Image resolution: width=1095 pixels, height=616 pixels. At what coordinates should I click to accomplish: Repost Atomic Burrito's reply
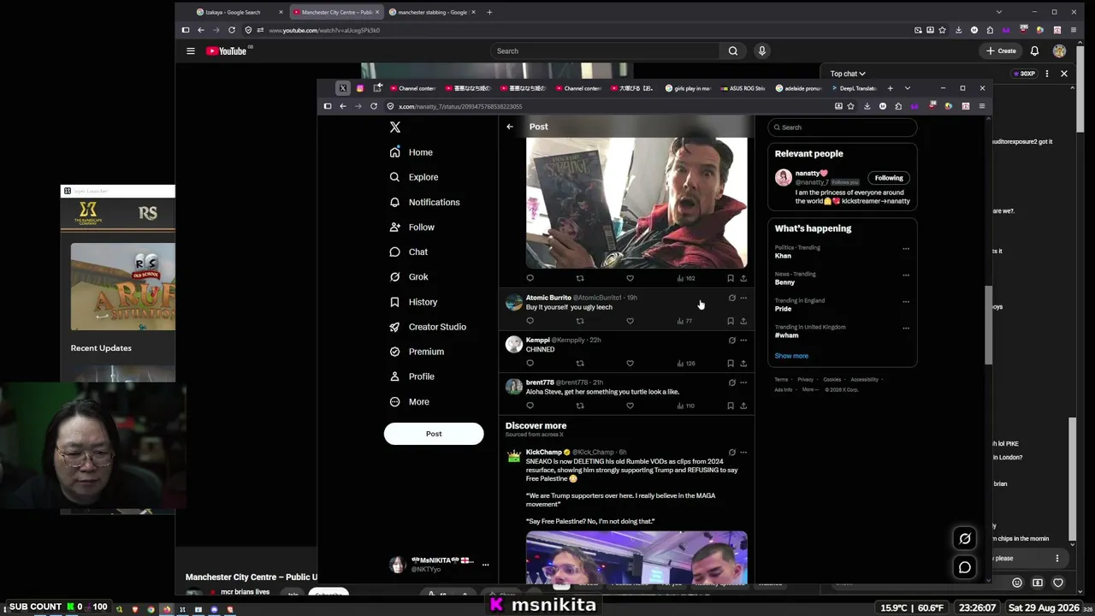click(580, 321)
